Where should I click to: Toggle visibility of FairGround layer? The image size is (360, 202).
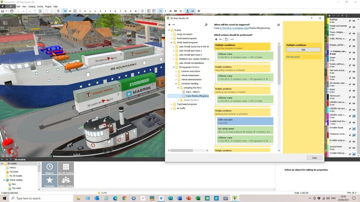354,97
